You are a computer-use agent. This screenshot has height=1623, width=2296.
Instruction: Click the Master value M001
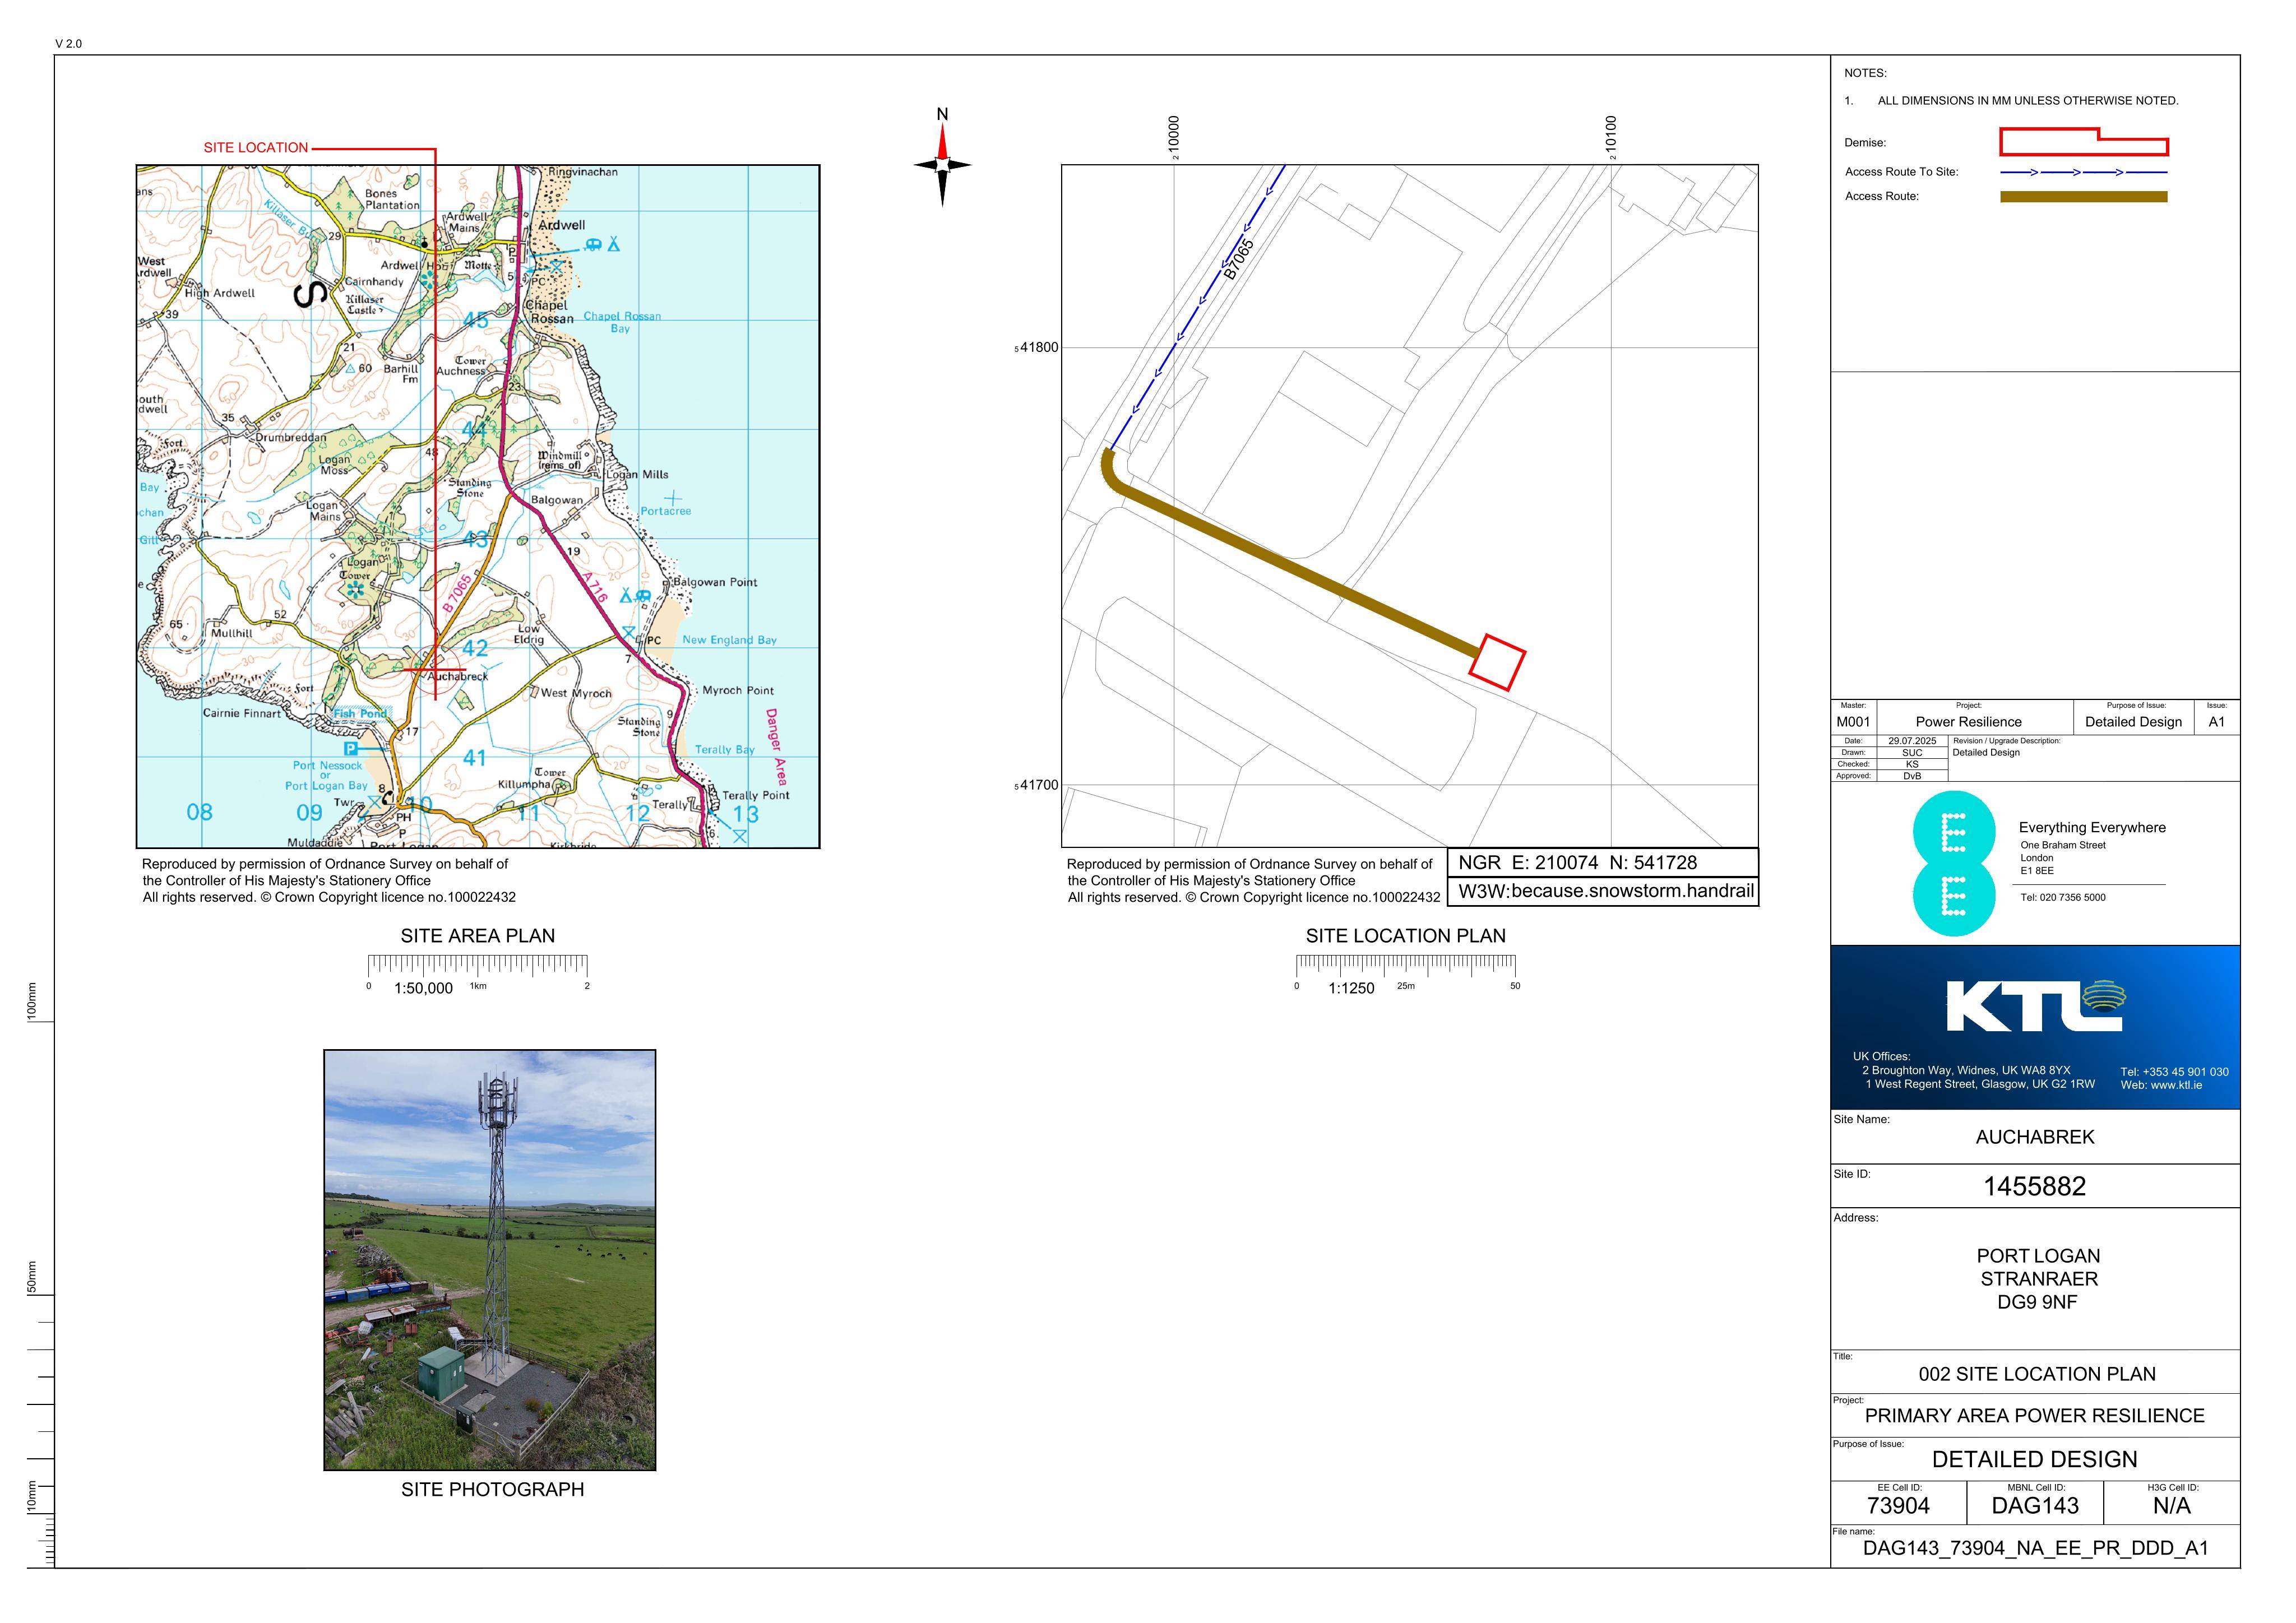[x=1853, y=722]
